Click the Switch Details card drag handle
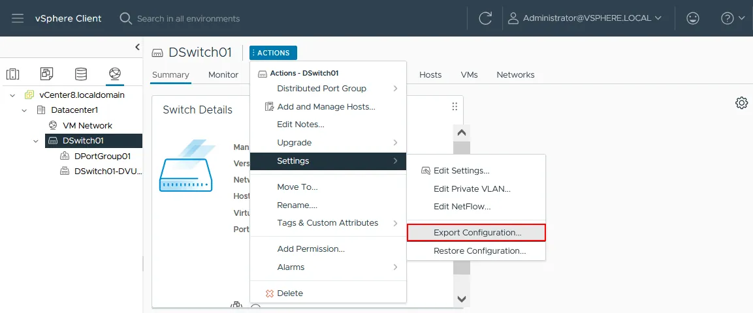Image resolution: width=753 pixels, height=313 pixels. point(455,106)
